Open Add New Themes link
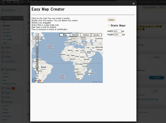The width and height of the screenshot is (166, 123). click(9, 84)
